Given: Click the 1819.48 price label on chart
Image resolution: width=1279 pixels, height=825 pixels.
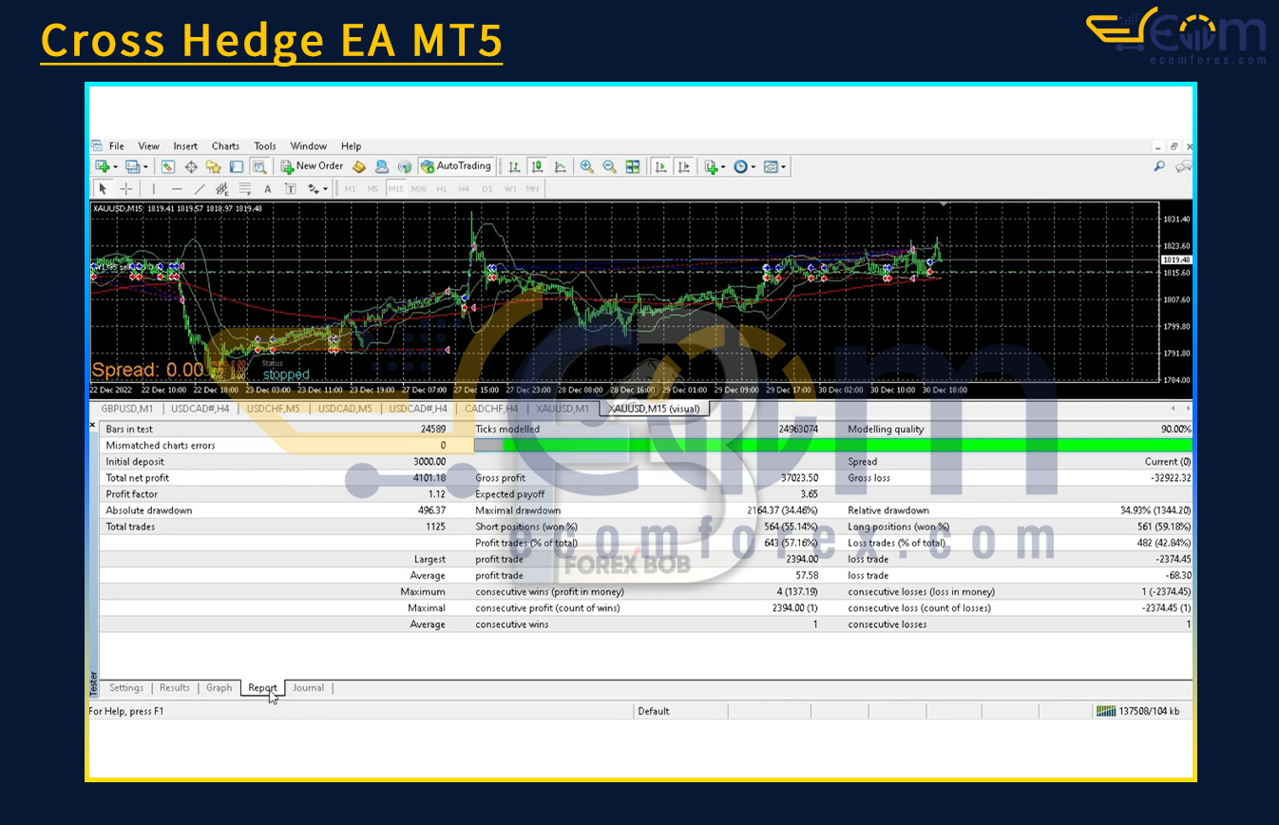Looking at the screenshot, I should 1176,259.
